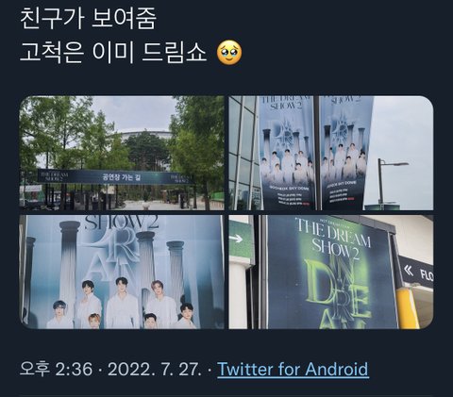453x397 pixels.
Task: Select the tweet text 고척은 이미 드림쇼
Action: tap(113, 53)
